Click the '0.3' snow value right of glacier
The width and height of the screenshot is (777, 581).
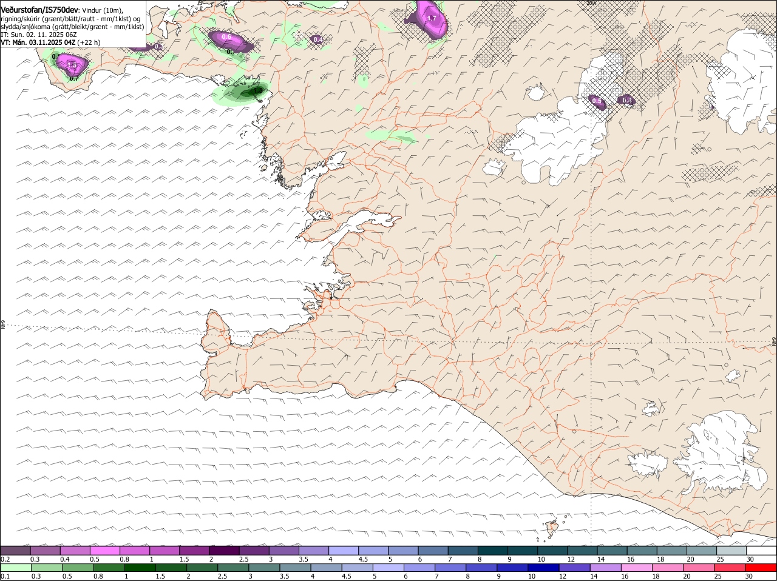[627, 100]
